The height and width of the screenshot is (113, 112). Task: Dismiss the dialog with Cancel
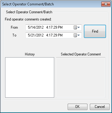100,107
